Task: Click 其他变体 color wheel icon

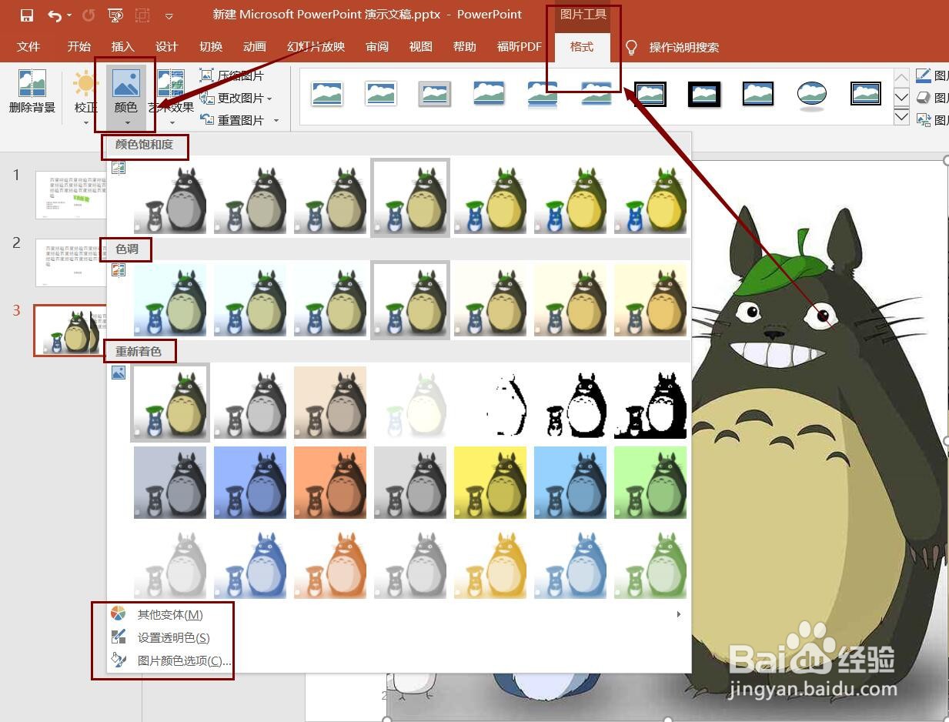Action: click(118, 614)
